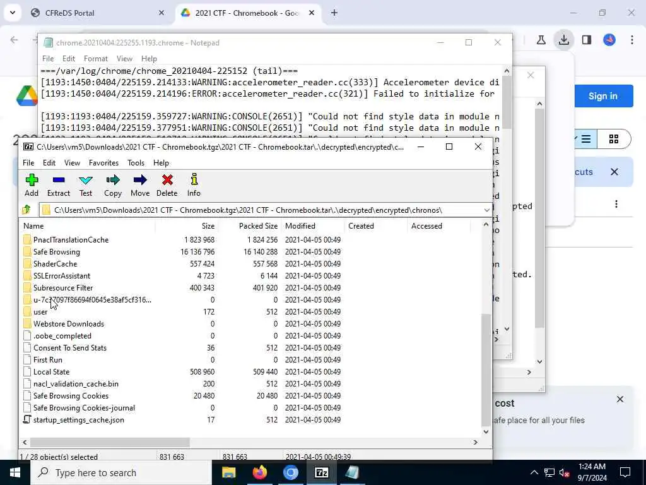646x485 pixels.
Task: Select the Safe Browsing folder
Action: (x=56, y=251)
